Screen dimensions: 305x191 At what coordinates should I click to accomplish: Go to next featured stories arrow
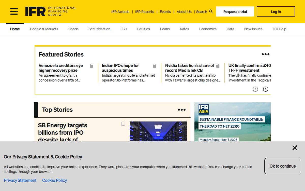pyautogui.click(x=266, y=89)
